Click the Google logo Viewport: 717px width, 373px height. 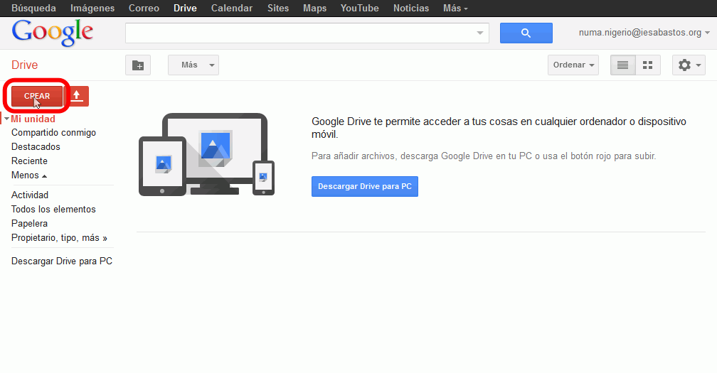coord(52,33)
